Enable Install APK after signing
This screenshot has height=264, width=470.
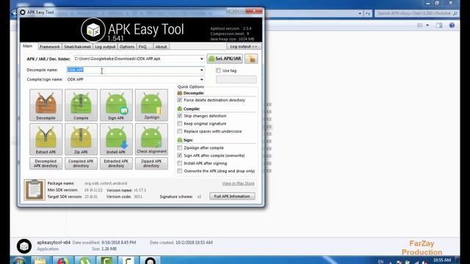click(x=179, y=164)
